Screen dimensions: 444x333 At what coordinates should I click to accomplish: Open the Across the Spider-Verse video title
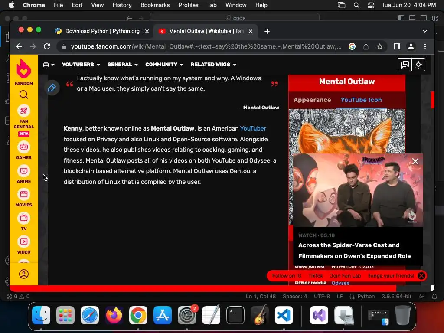coord(354,251)
